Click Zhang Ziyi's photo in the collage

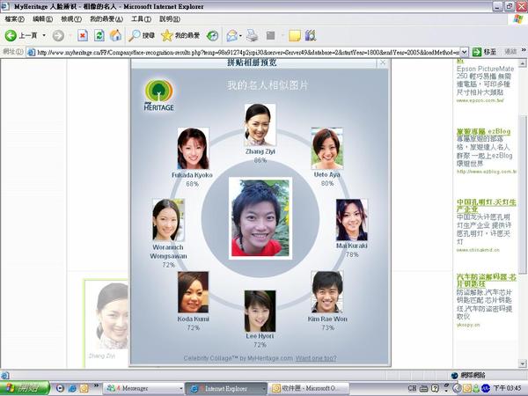[260, 125]
